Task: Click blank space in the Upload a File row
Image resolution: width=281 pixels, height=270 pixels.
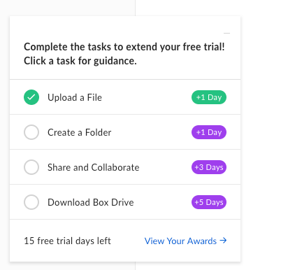Action: click(x=147, y=97)
